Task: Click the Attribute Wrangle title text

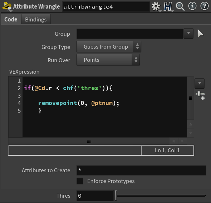Action: 36,6
